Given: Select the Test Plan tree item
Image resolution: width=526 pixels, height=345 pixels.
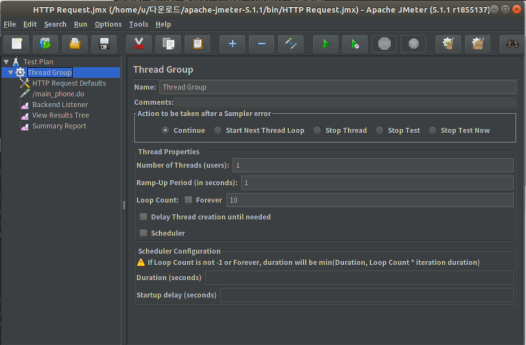Looking at the screenshot, I should click(38, 62).
